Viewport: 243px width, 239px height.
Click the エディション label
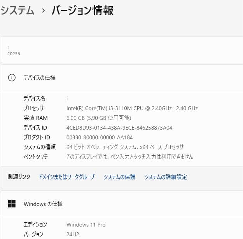point(35,225)
